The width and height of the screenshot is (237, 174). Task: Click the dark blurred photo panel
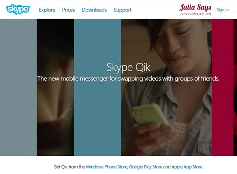point(55,87)
